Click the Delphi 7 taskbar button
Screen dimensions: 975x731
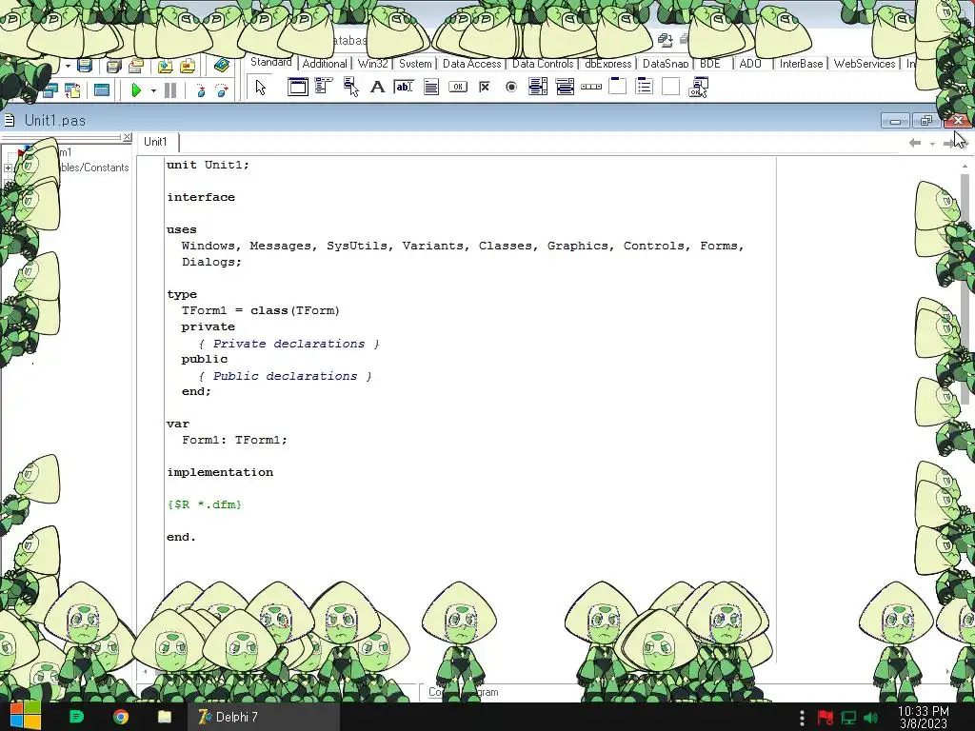[x=264, y=717]
